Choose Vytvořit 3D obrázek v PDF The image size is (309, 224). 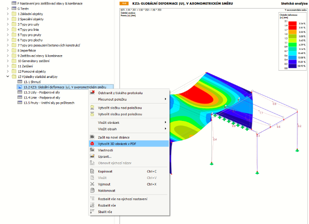click(129, 144)
